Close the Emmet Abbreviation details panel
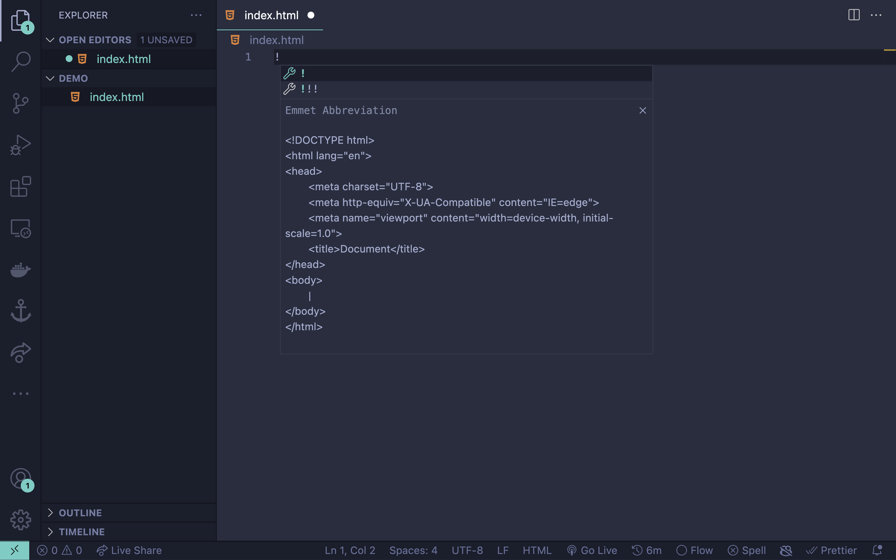 point(643,110)
